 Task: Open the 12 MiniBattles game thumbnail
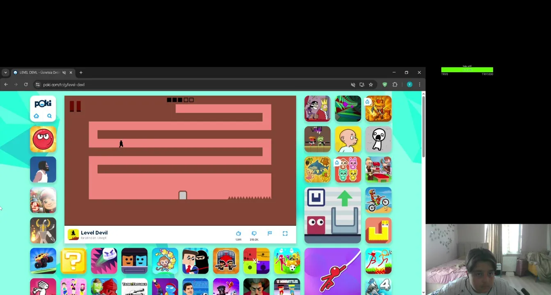287,287
